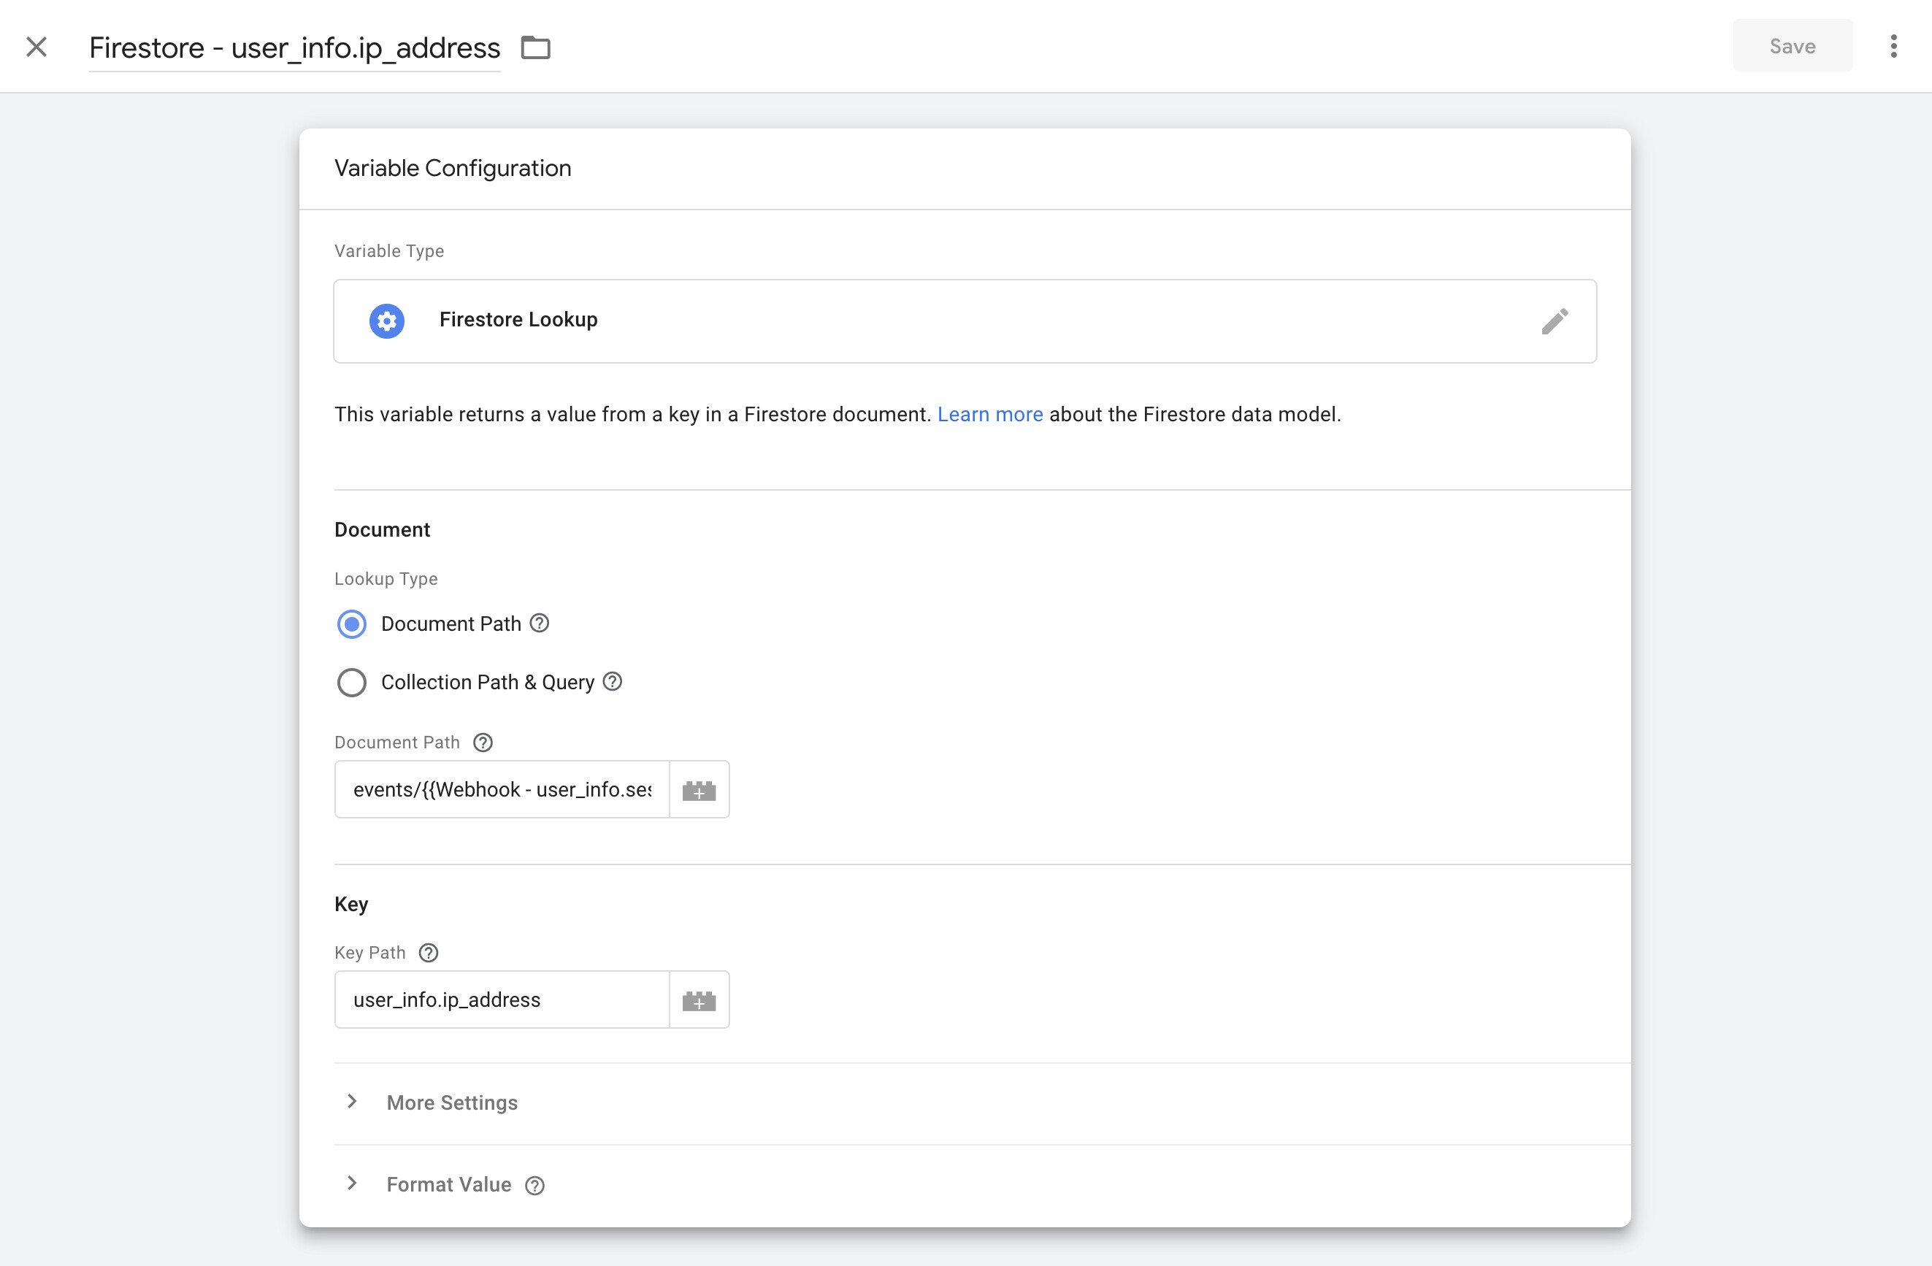Click the Document Path input field
Image resolution: width=1932 pixels, height=1266 pixels.
point(502,790)
